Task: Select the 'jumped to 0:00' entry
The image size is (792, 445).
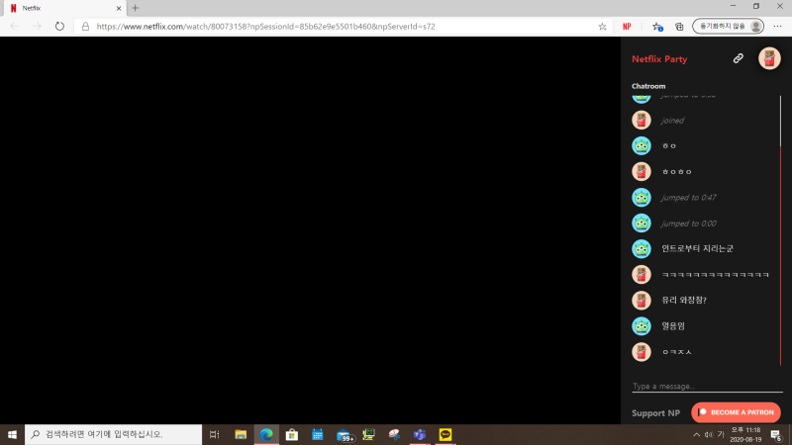Action: pyautogui.click(x=689, y=223)
